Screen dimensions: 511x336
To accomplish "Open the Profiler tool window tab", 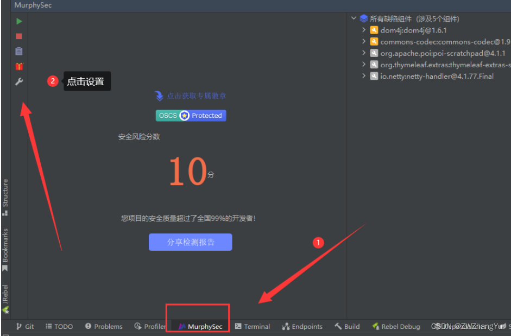I will pos(150,326).
